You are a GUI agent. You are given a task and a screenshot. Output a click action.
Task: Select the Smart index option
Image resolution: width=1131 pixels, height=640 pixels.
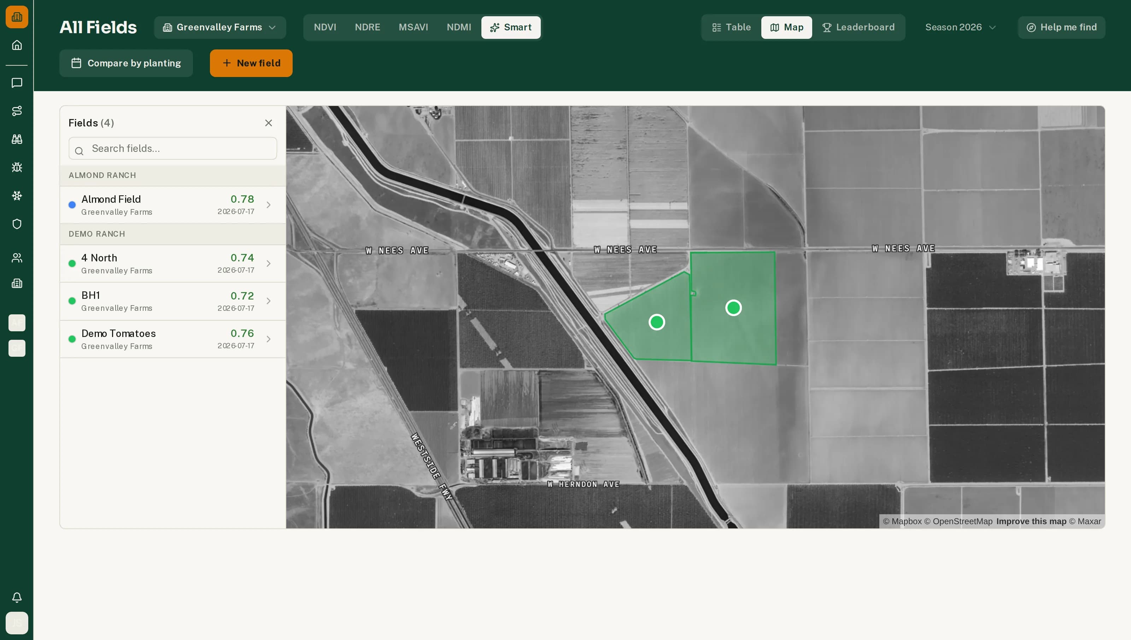tap(510, 27)
